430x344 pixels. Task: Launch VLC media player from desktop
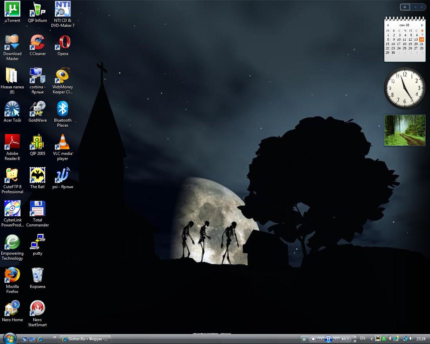[x=62, y=142]
